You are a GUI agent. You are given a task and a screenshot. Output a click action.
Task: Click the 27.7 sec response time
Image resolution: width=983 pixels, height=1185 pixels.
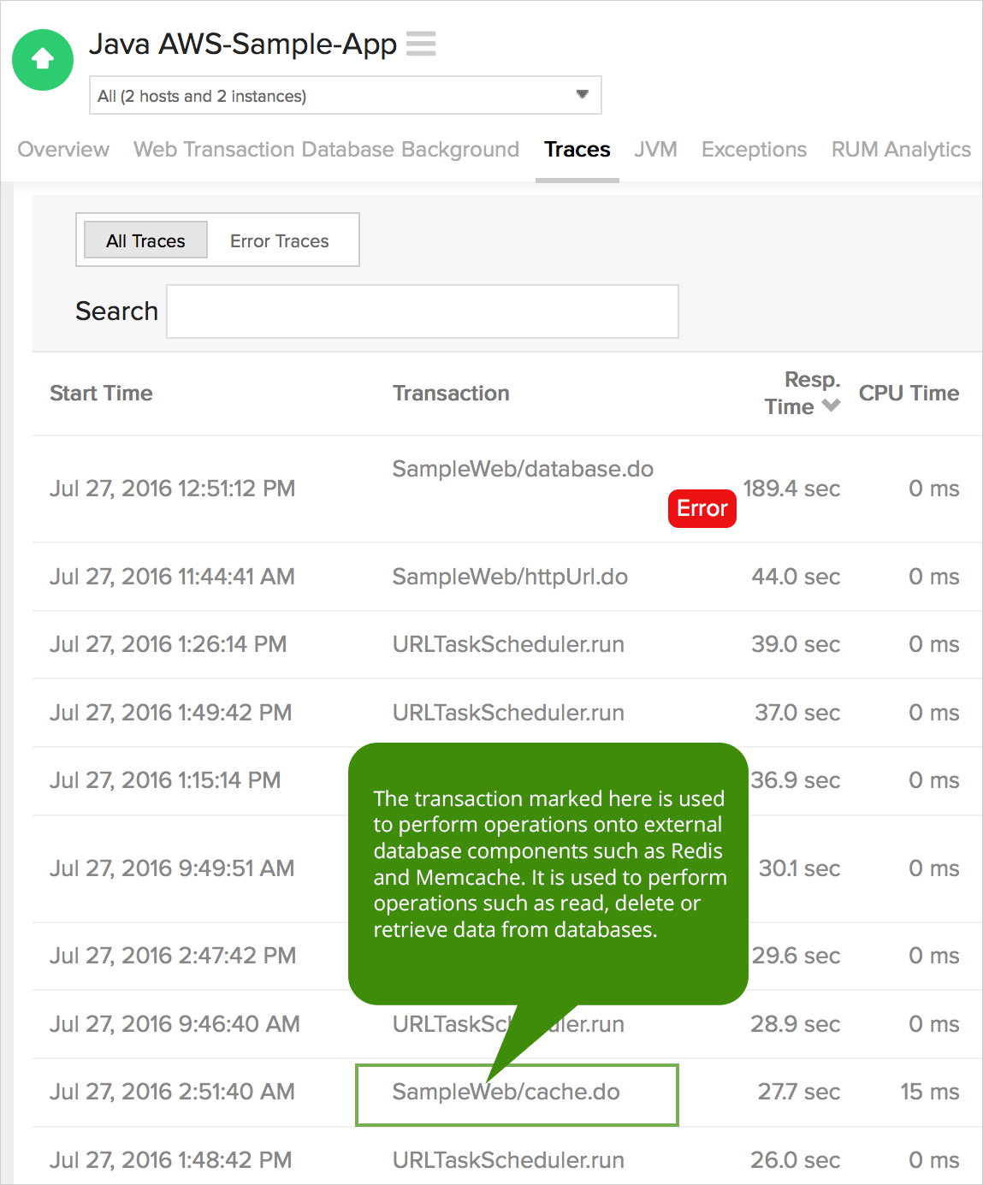pyautogui.click(x=799, y=1092)
